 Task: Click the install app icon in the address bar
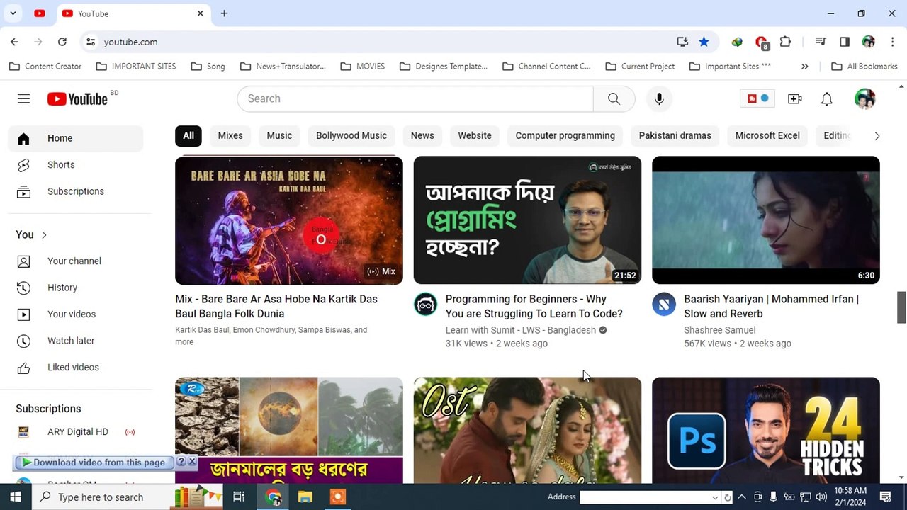[x=682, y=42]
